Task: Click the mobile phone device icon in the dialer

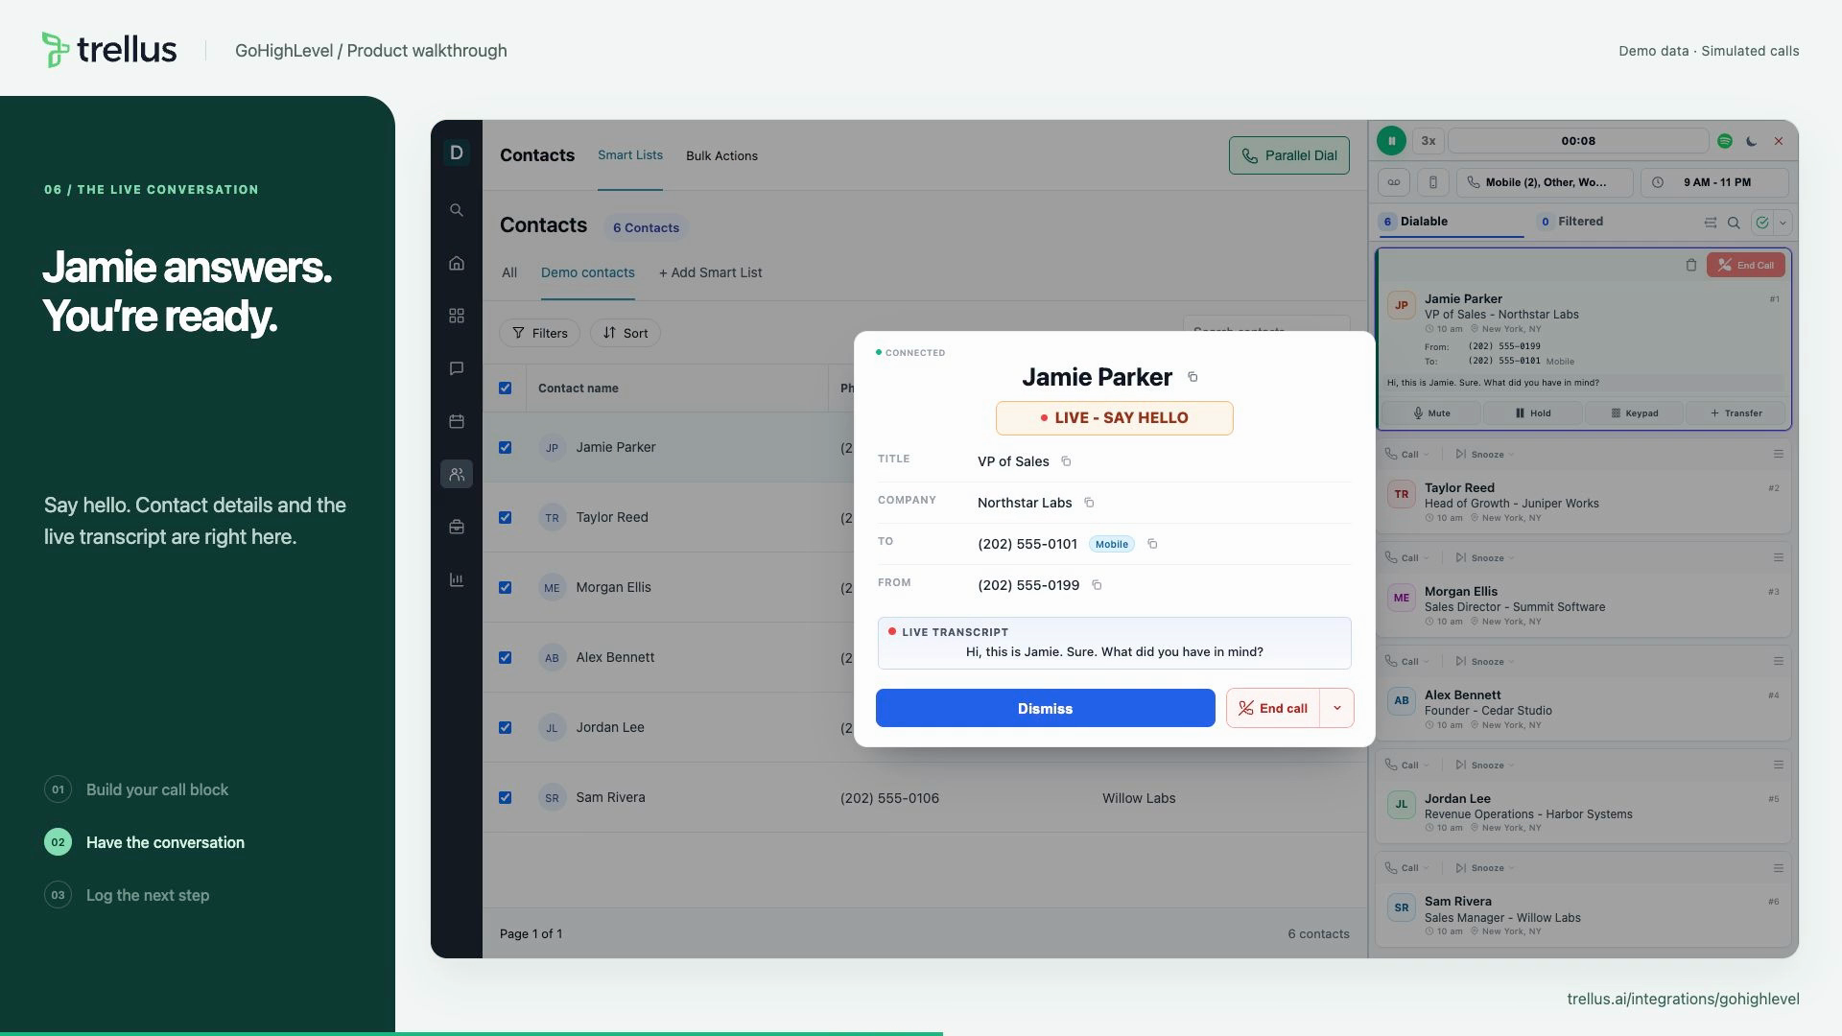Action: (x=1433, y=182)
